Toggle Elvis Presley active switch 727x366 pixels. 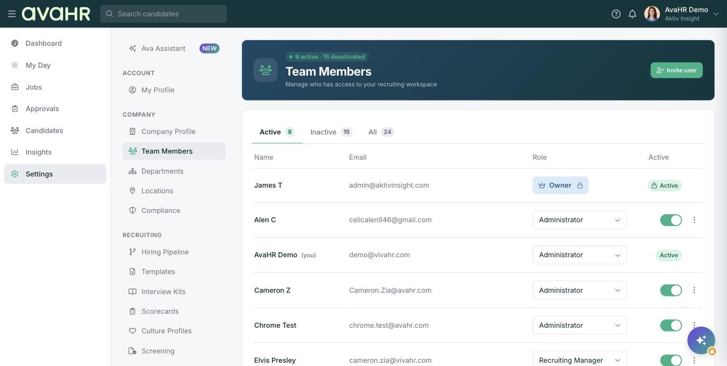(x=671, y=360)
